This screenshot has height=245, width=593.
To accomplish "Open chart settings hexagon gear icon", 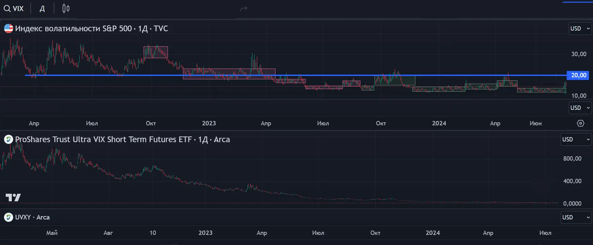I will (581, 123).
